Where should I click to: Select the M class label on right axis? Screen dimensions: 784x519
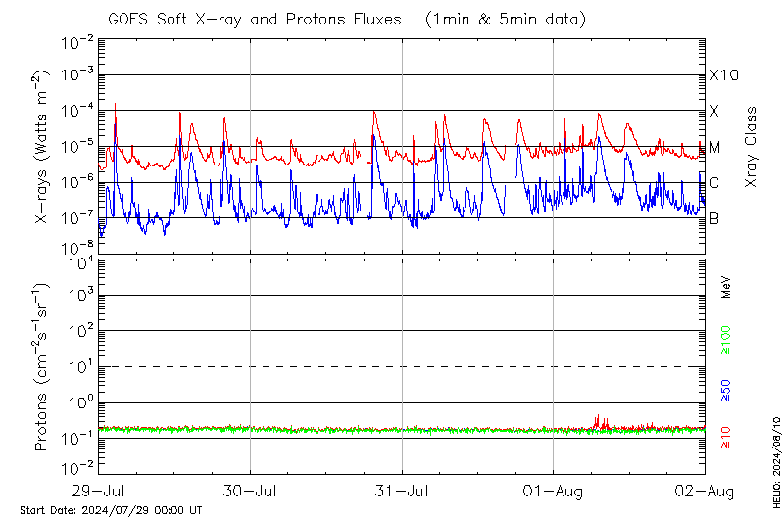(x=715, y=148)
